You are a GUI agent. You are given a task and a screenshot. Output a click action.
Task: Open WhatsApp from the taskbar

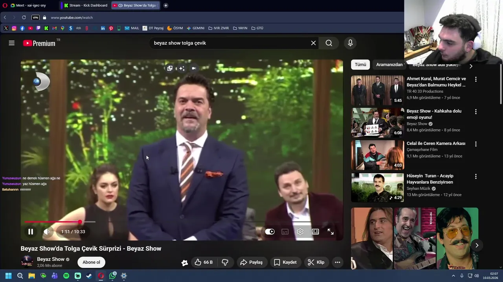pos(112,276)
